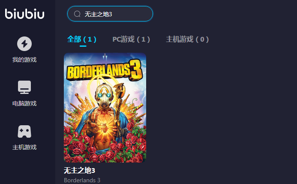Click the 无主之地3 game title below the cover

[79, 170]
